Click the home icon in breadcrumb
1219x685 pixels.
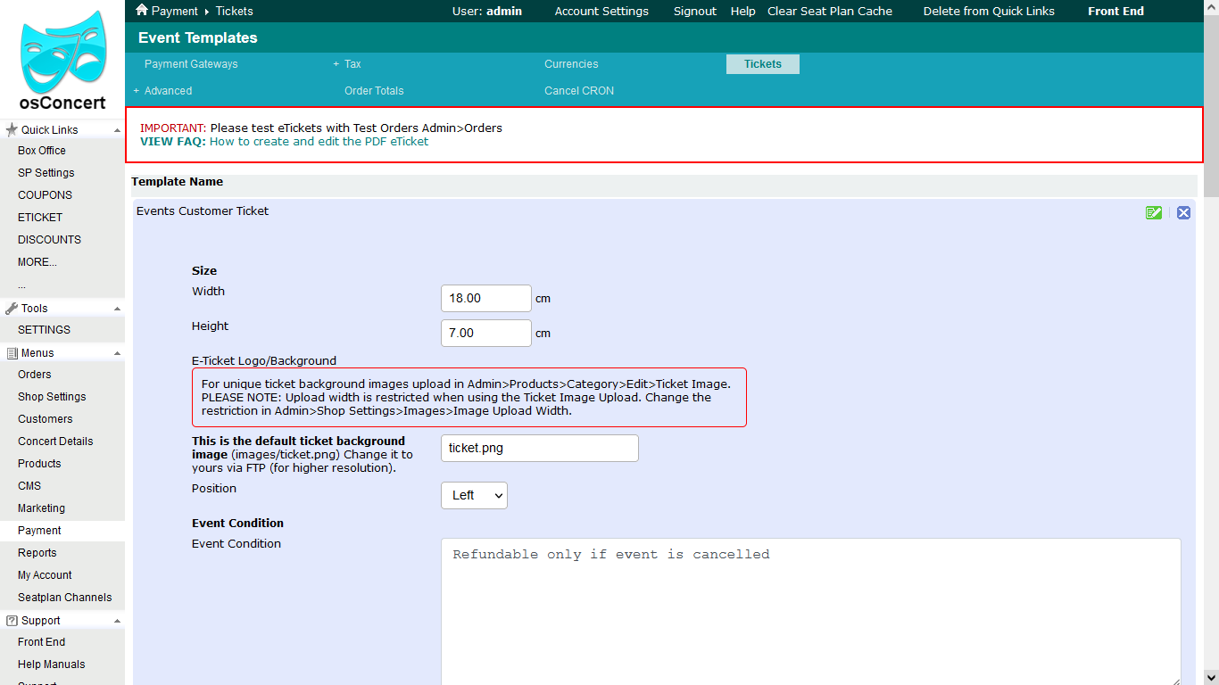point(141,11)
